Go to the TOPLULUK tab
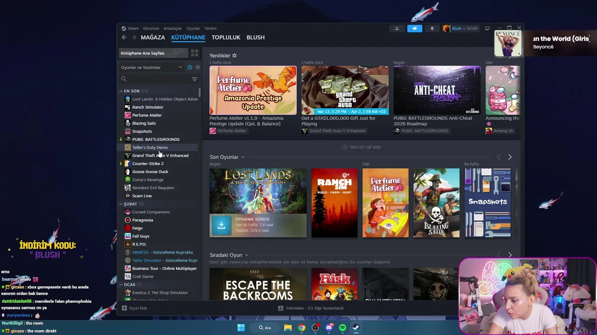Screen dimensions: 597x335 click(226, 37)
